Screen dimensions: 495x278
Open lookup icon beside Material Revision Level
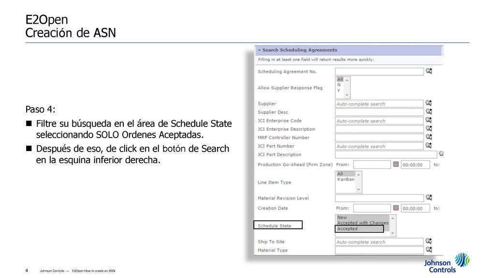429,197
